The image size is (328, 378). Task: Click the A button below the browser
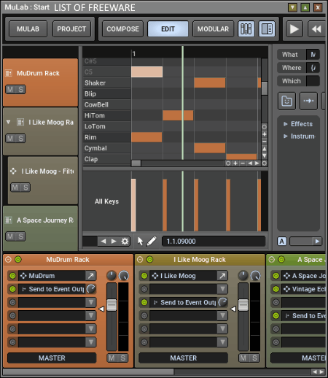[282, 242]
